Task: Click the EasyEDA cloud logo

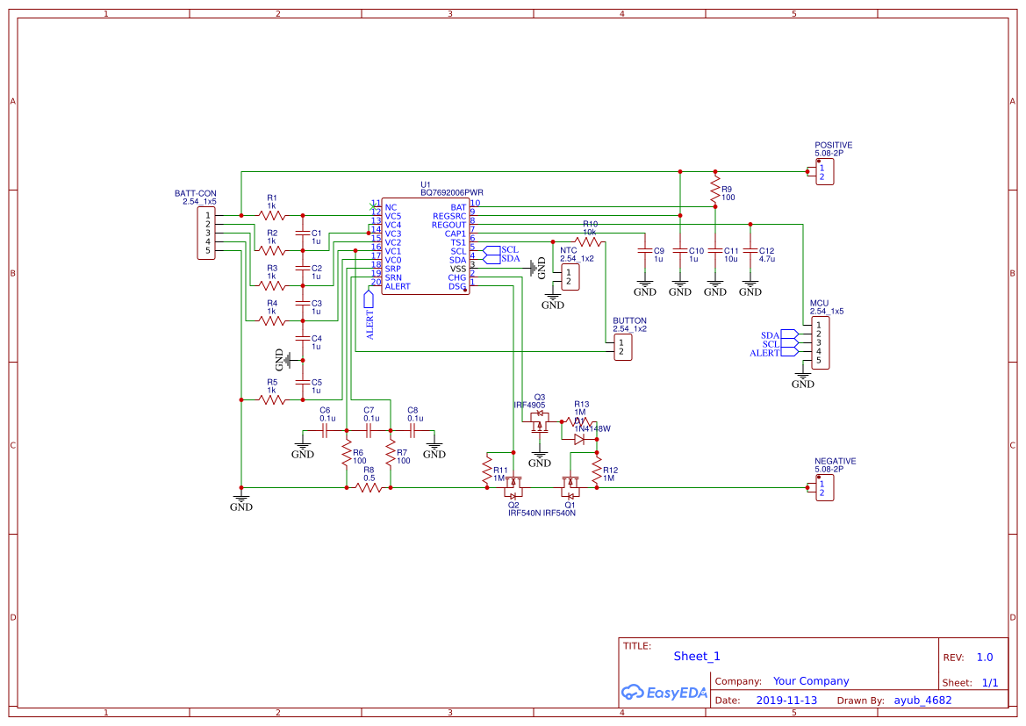Action: pos(635,693)
